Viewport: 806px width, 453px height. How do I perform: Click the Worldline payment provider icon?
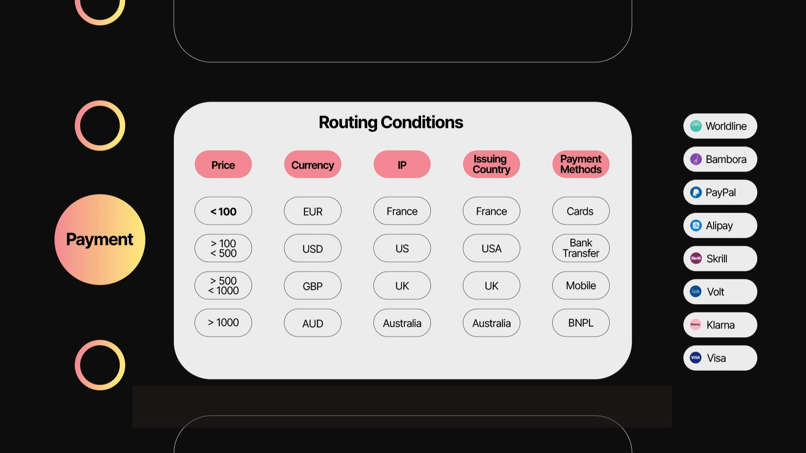click(x=696, y=125)
